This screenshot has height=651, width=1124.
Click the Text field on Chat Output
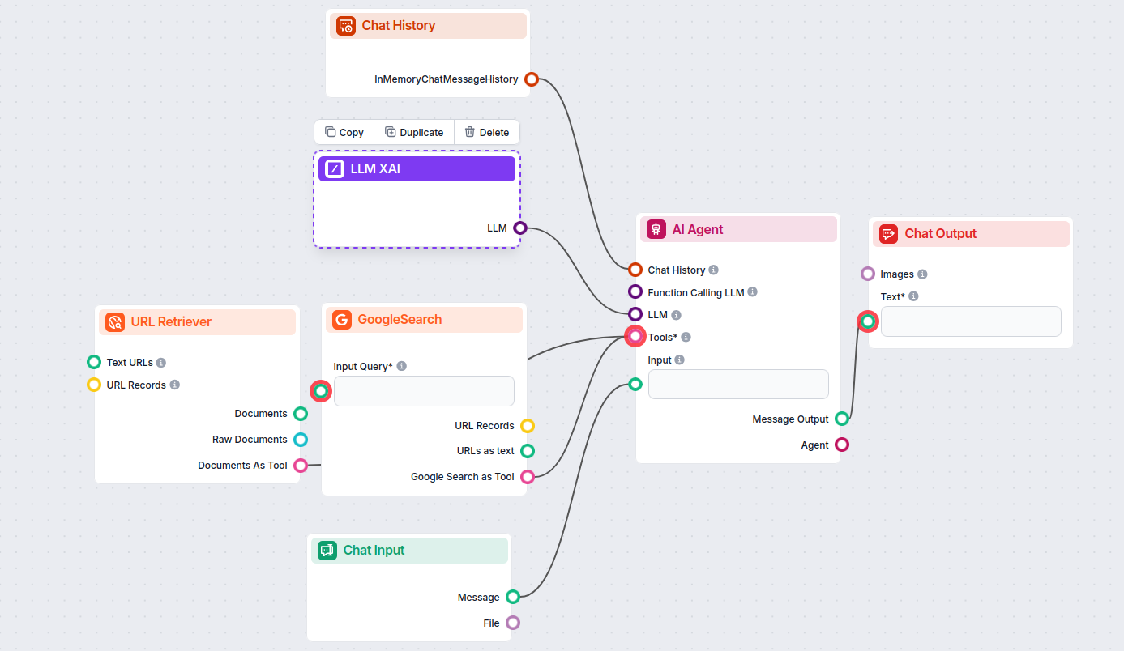(971, 321)
